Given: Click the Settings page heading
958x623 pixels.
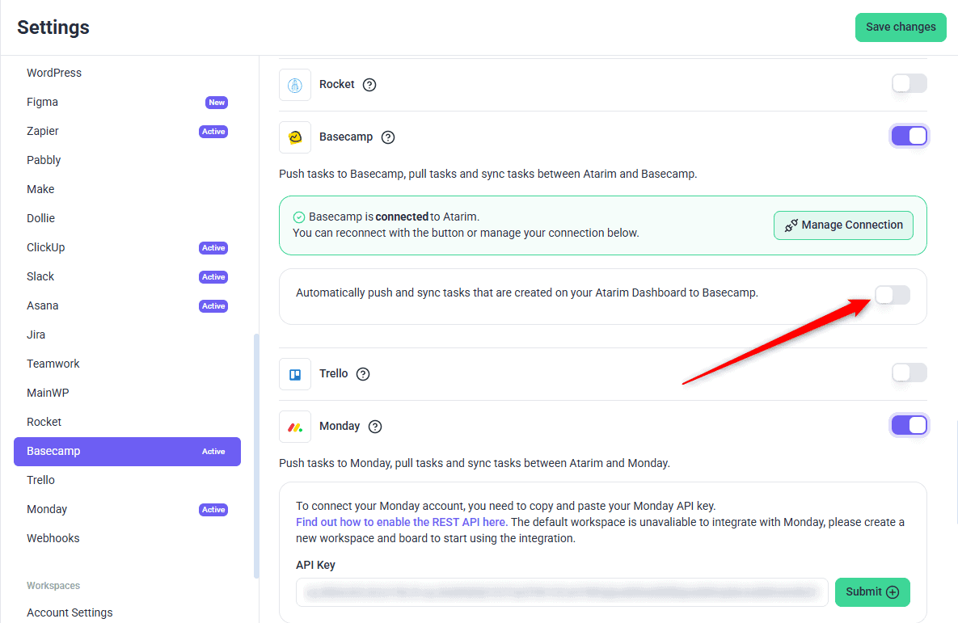Looking at the screenshot, I should click(53, 27).
